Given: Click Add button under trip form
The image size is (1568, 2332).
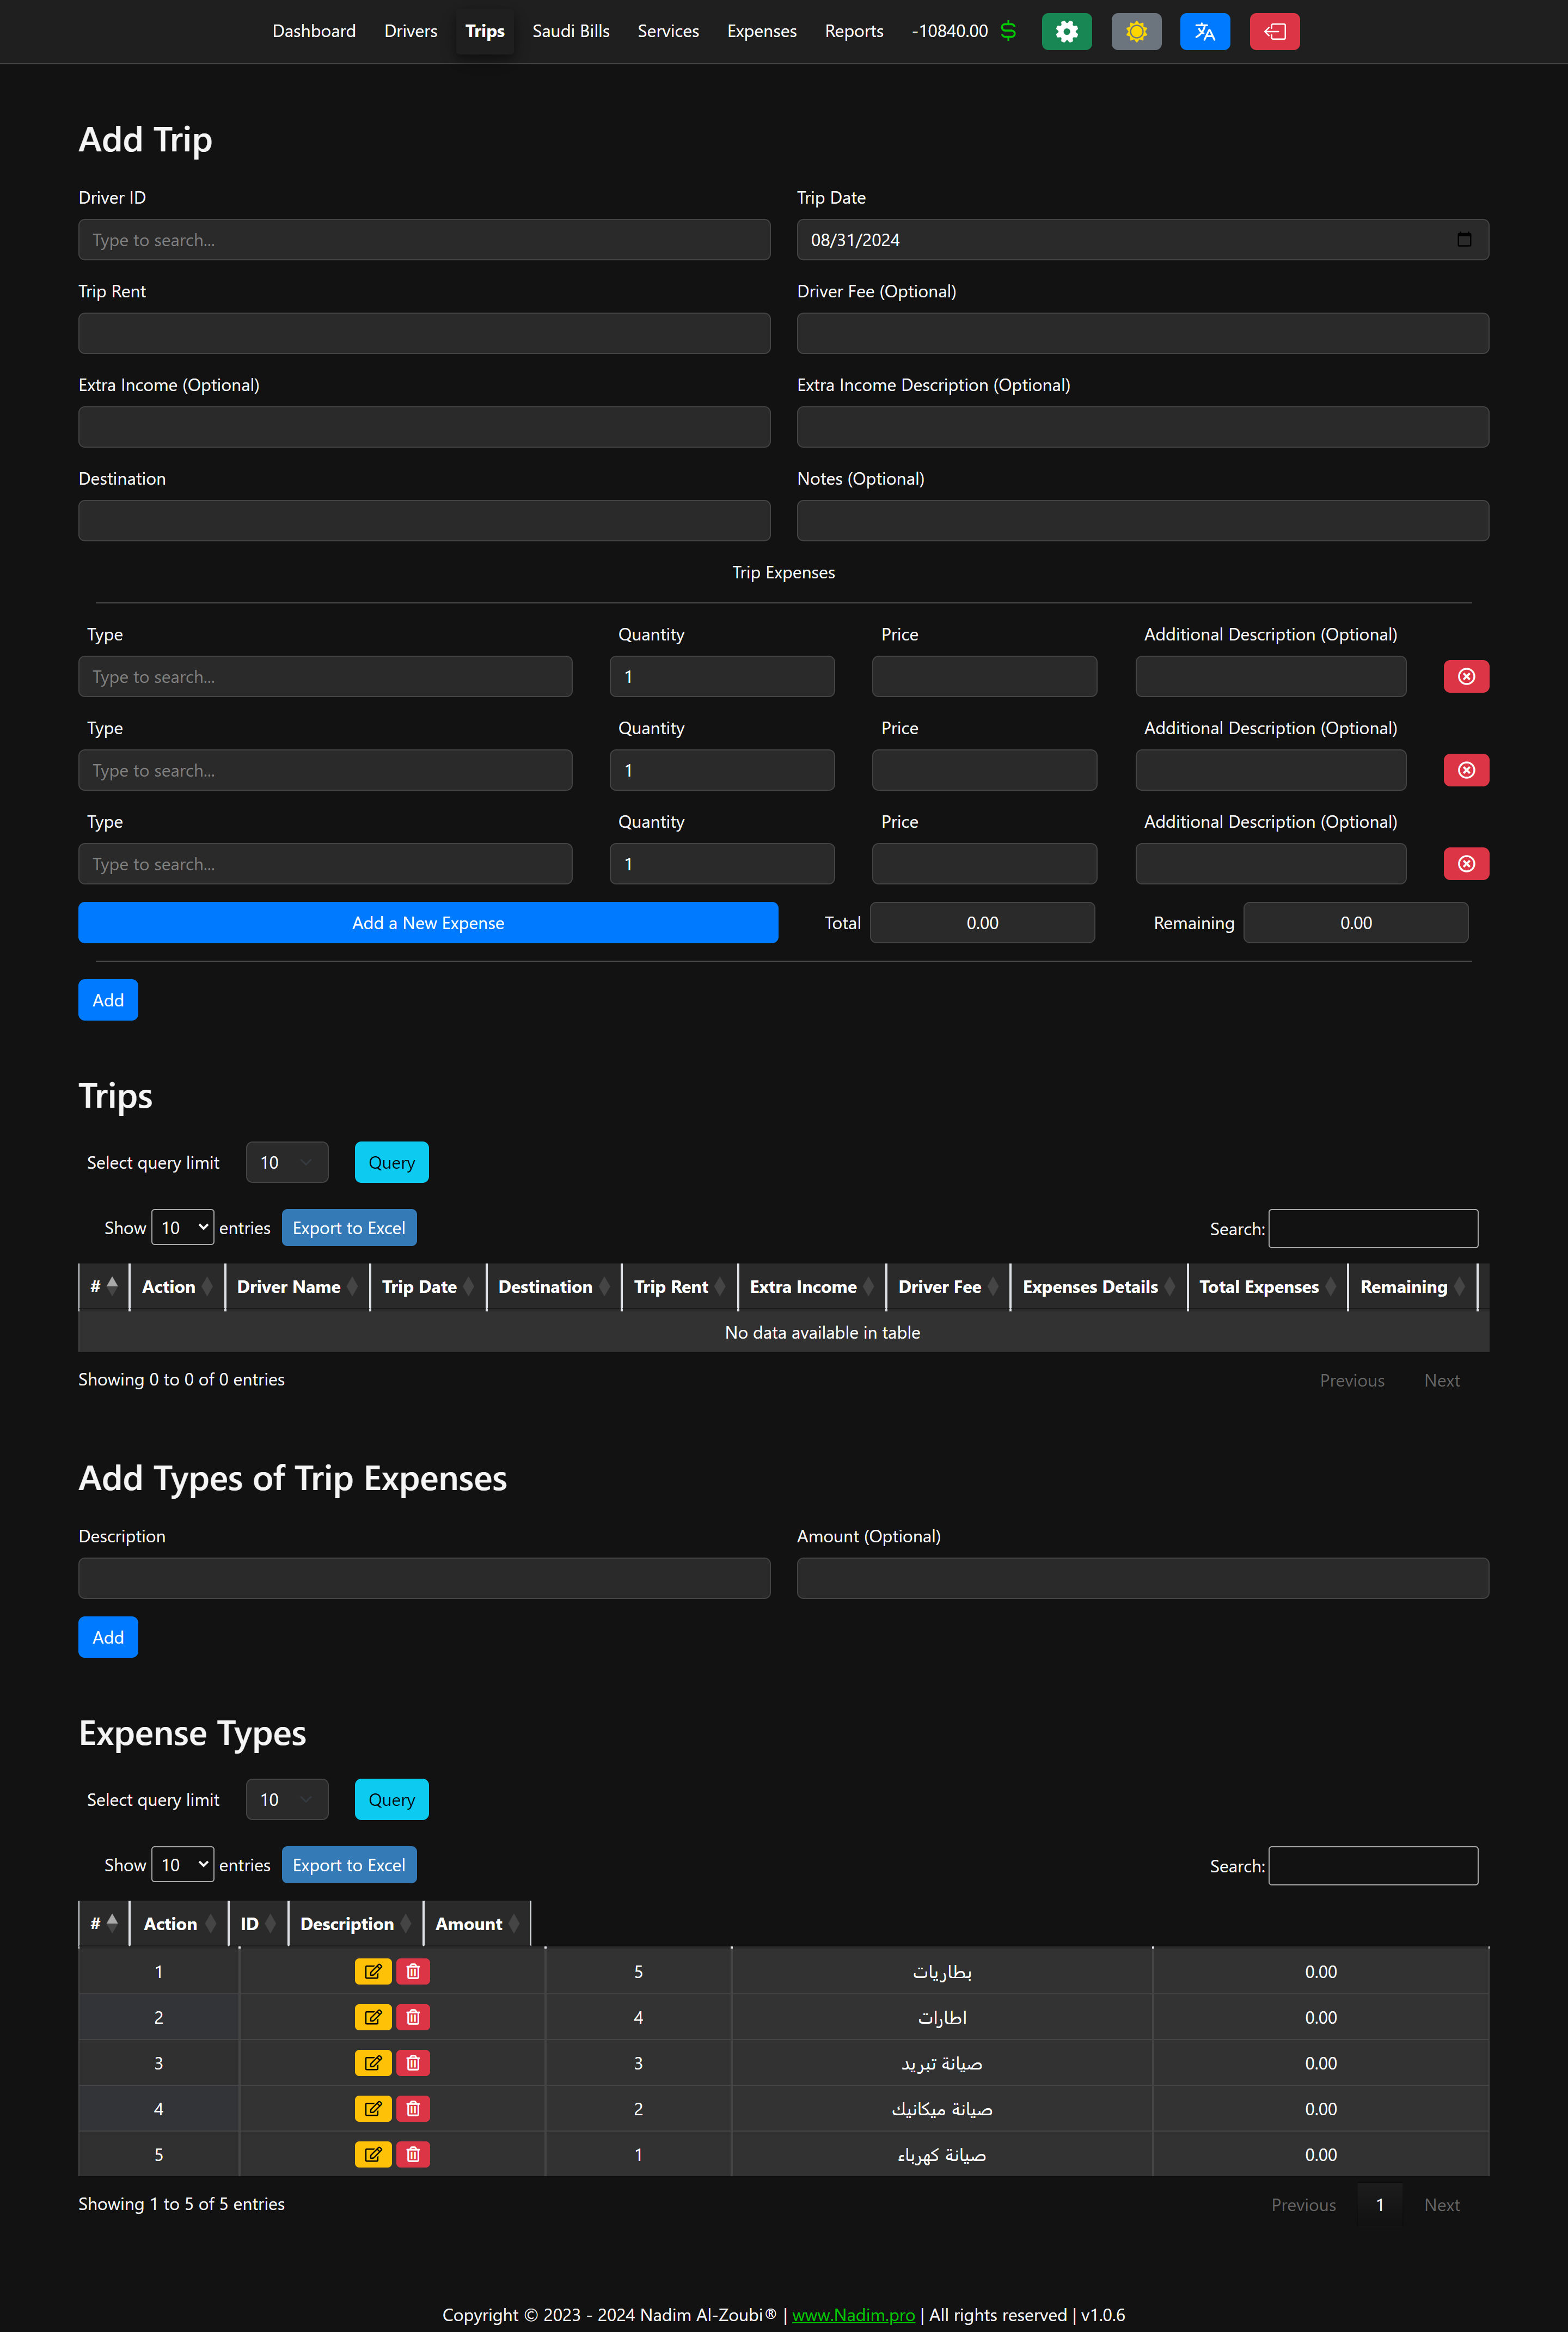Looking at the screenshot, I should coord(108,1000).
